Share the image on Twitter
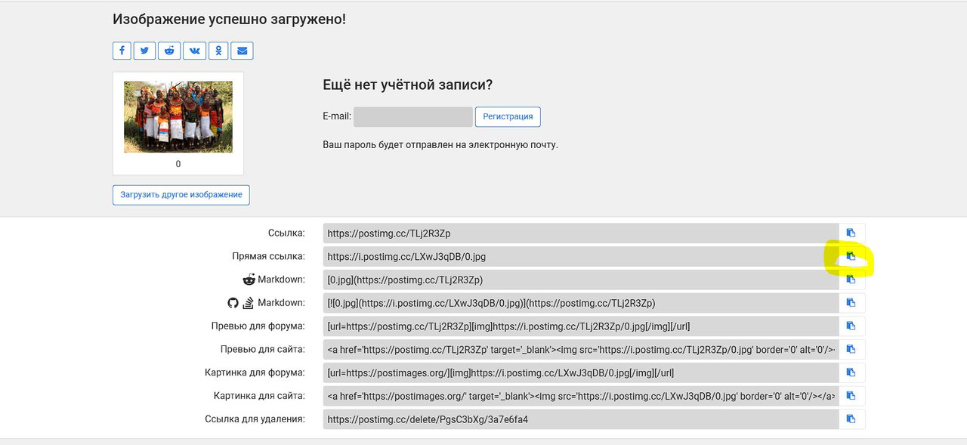The image size is (967, 445). coord(144,51)
